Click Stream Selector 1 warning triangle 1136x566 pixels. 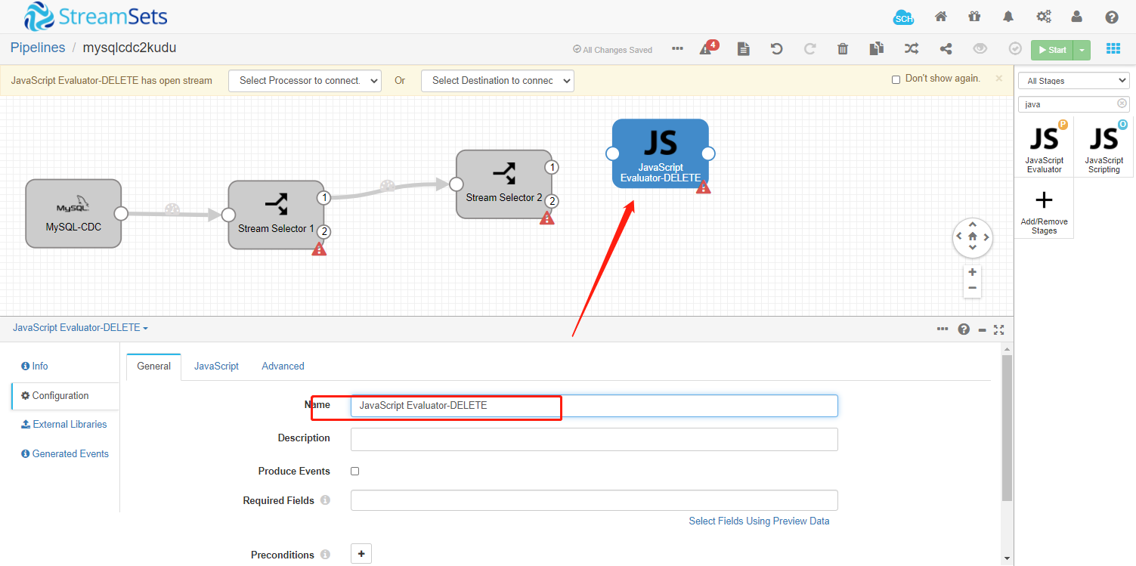point(319,249)
